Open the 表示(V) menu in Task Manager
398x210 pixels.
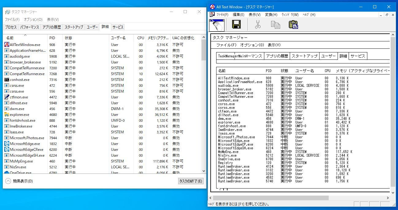(x=53, y=20)
